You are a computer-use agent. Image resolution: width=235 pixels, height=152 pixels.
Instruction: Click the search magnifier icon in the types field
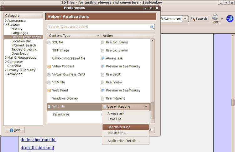pyautogui.click(x=152, y=27)
